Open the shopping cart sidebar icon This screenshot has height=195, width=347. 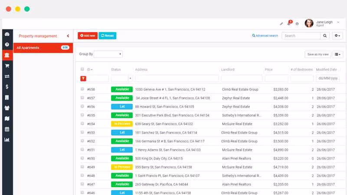click(x=7, y=66)
